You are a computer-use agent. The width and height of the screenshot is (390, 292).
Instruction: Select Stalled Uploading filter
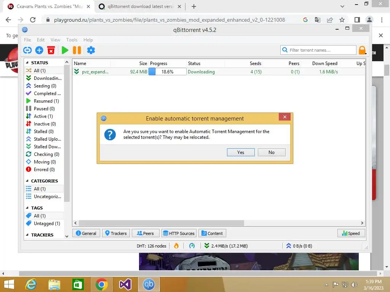[44, 139]
